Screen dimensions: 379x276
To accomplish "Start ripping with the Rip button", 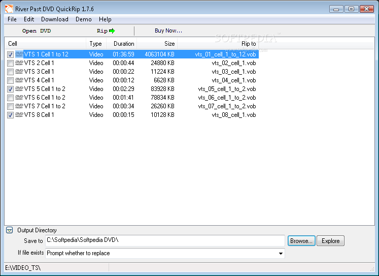I will tap(106, 30).
